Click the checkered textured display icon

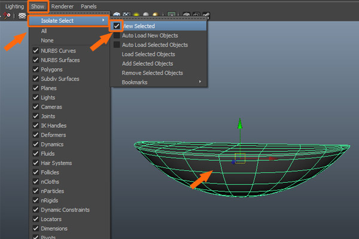pyautogui.click(x=127, y=15)
